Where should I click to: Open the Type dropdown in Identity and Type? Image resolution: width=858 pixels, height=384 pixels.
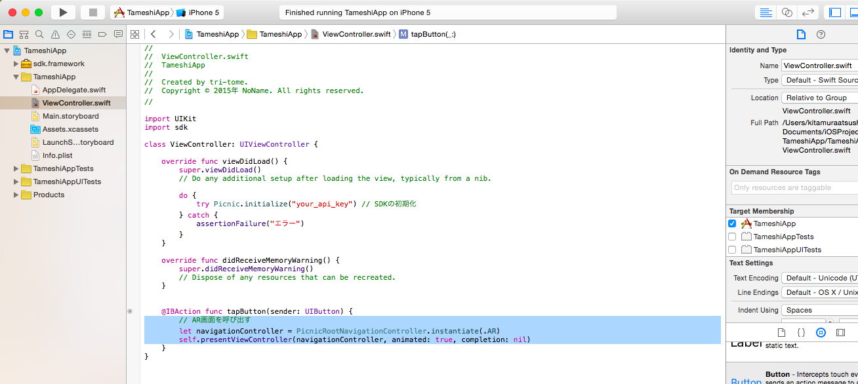pos(819,80)
